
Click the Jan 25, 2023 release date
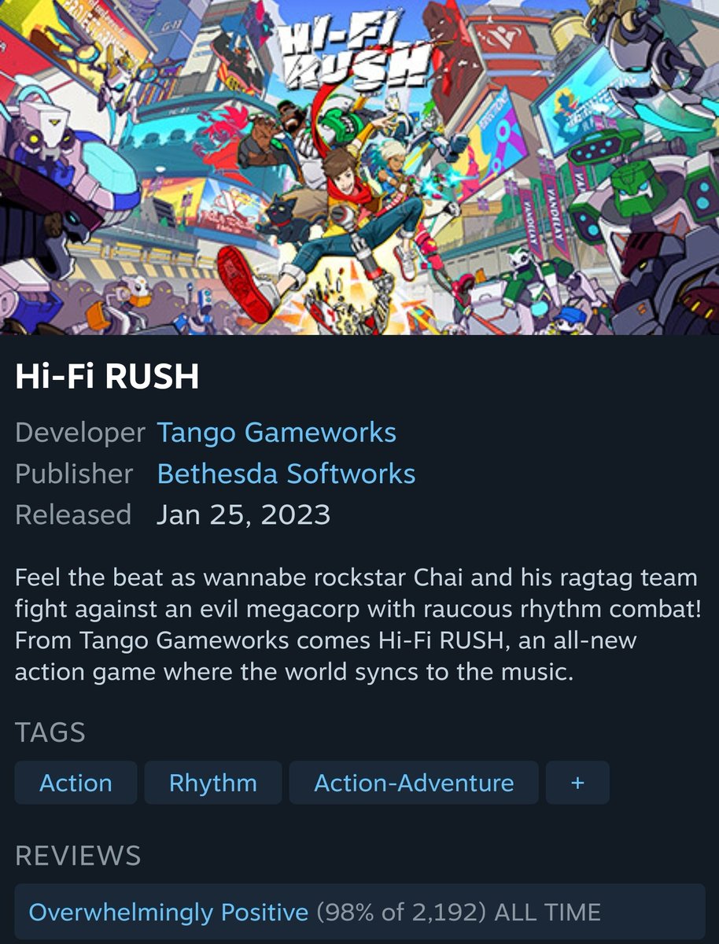[x=243, y=514]
